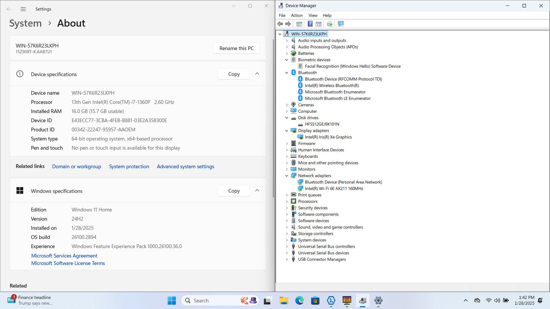The height and width of the screenshot is (309, 550).
Task: Select the Security devices category
Action: [x=313, y=208]
